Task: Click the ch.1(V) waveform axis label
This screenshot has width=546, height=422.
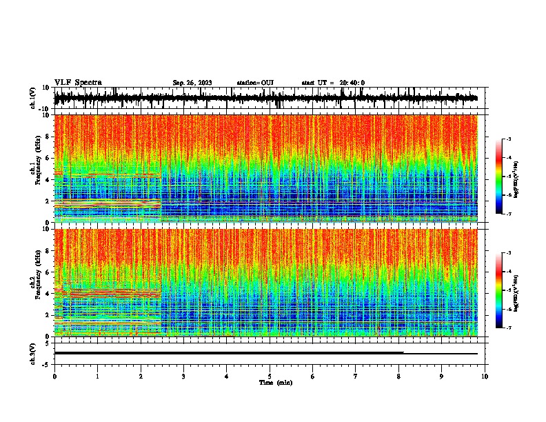Action: coord(32,98)
